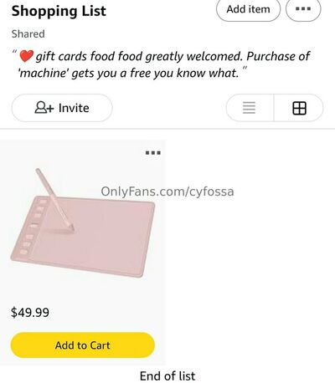Open the list options three-dot menu beside Add item
The height and width of the screenshot is (383, 335).
[303, 9]
